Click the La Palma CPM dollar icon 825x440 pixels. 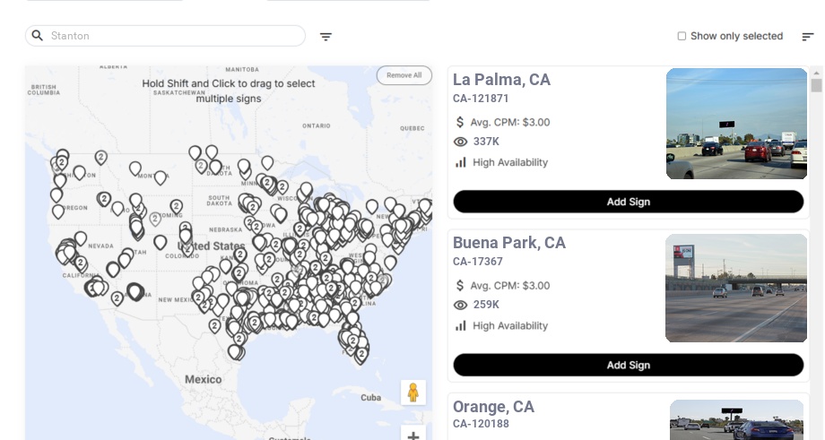point(461,122)
